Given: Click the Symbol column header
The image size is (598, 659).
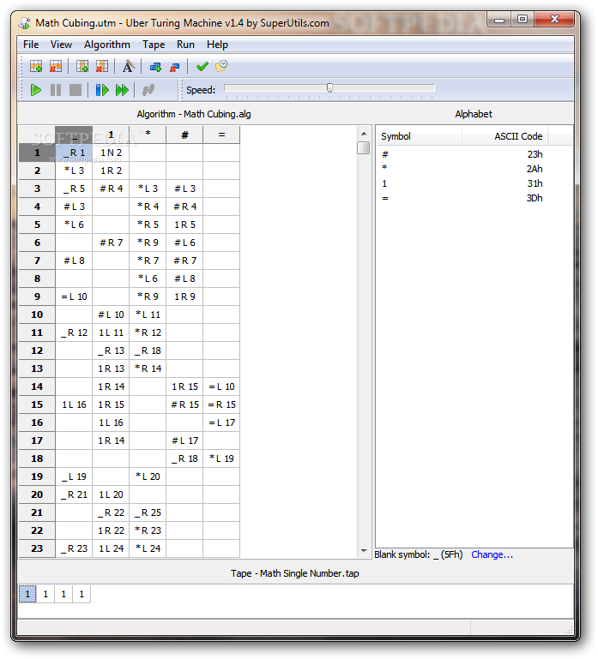Looking at the screenshot, I should coord(420,136).
